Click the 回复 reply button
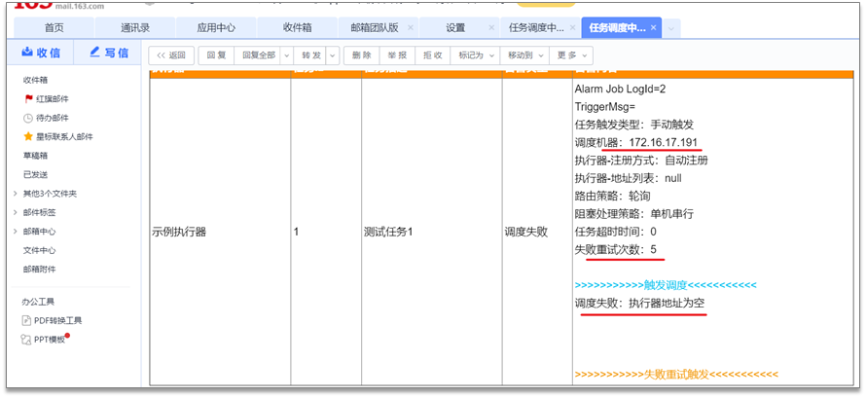This screenshot has width=866, height=398. click(216, 55)
